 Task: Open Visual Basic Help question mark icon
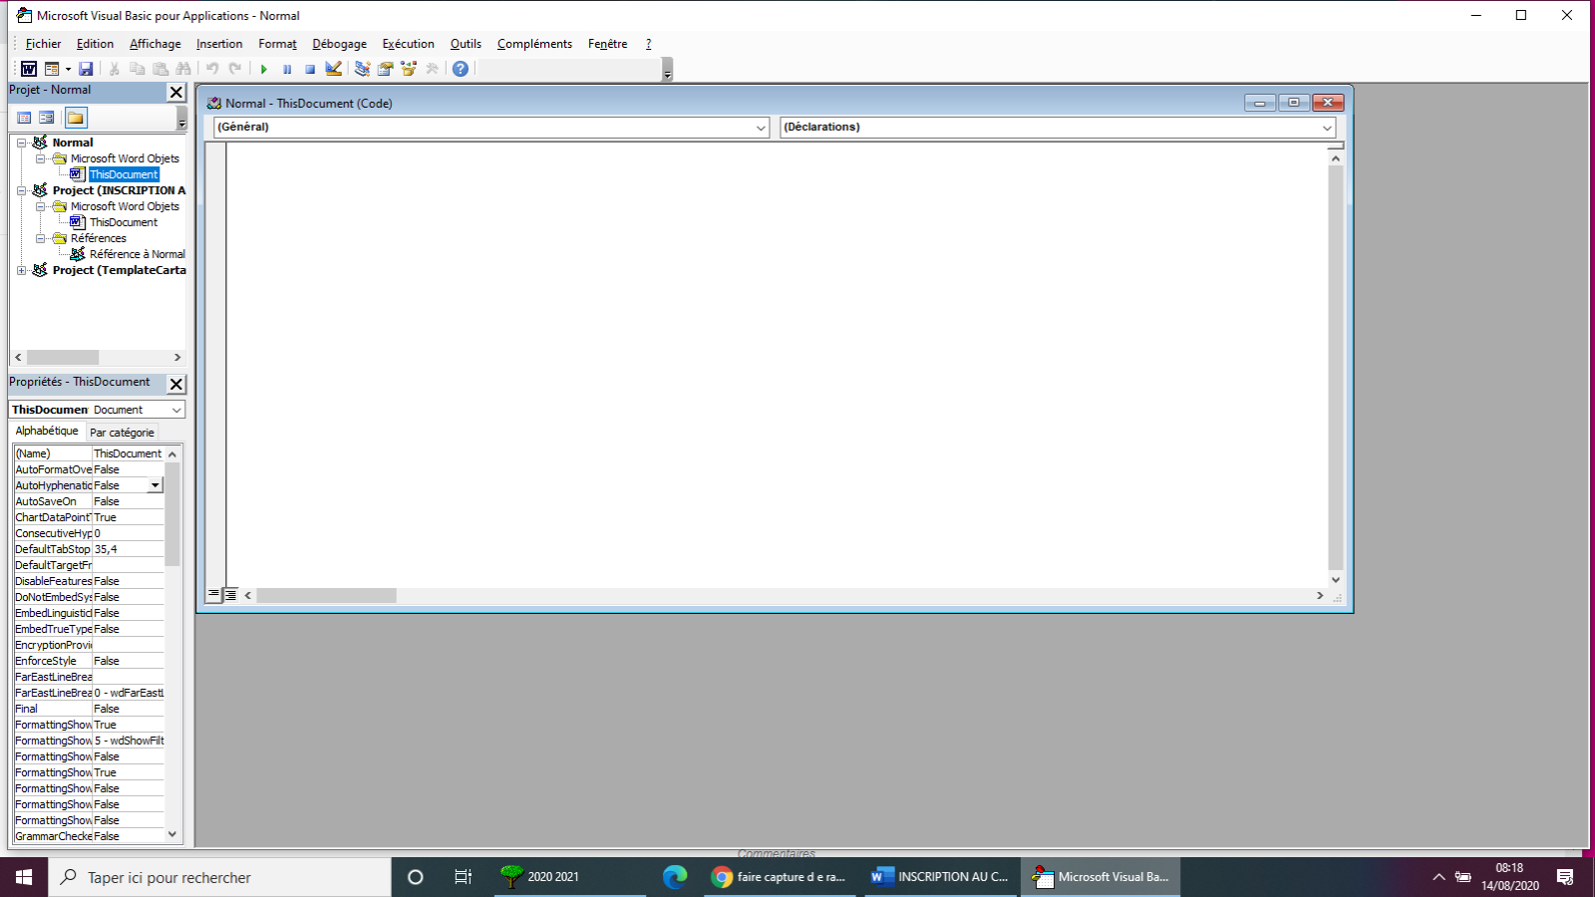click(460, 69)
